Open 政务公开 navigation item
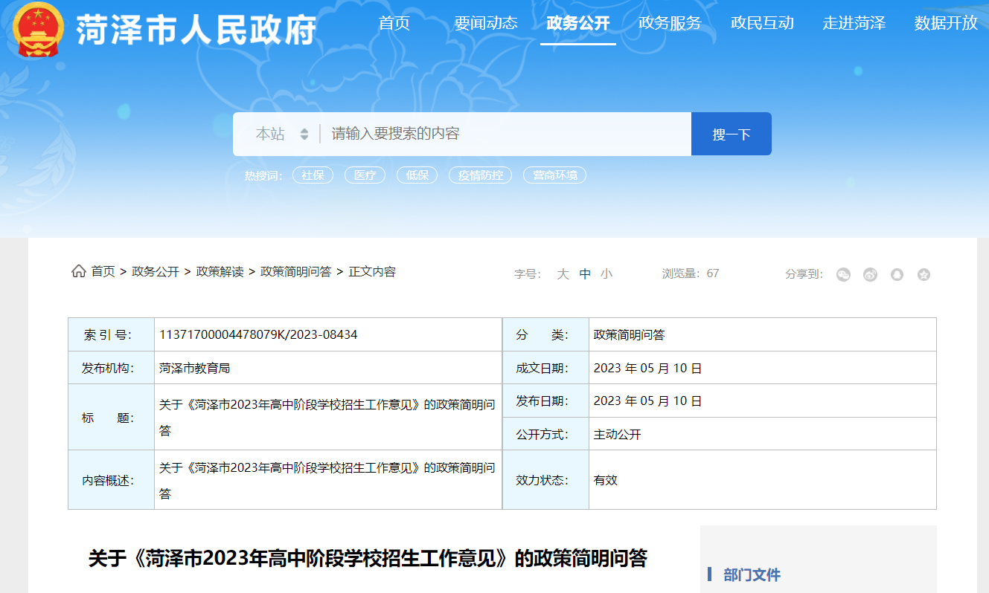The height and width of the screenshot is (593, 989). 578,23
